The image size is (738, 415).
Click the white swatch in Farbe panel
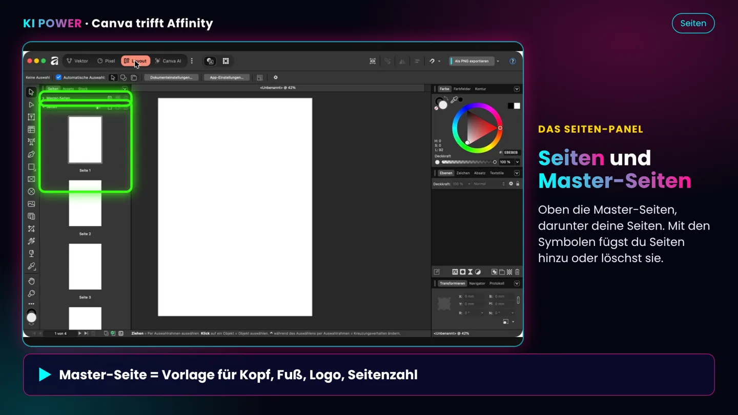click(x=517, y=106)
